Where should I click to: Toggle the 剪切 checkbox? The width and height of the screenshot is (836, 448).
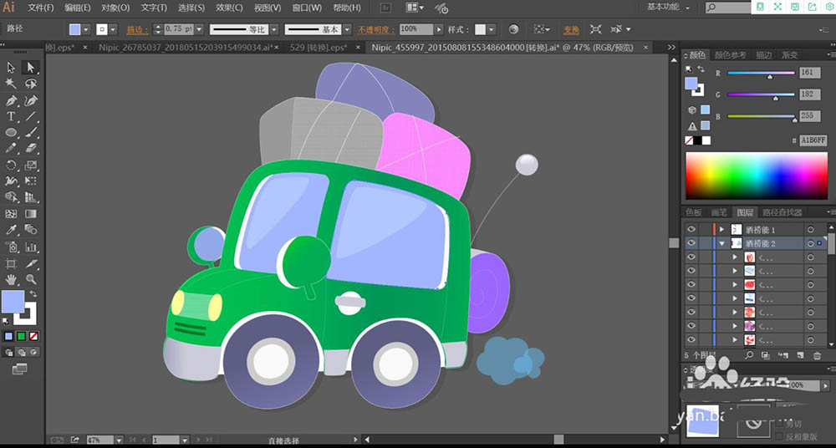pos(779,424)
